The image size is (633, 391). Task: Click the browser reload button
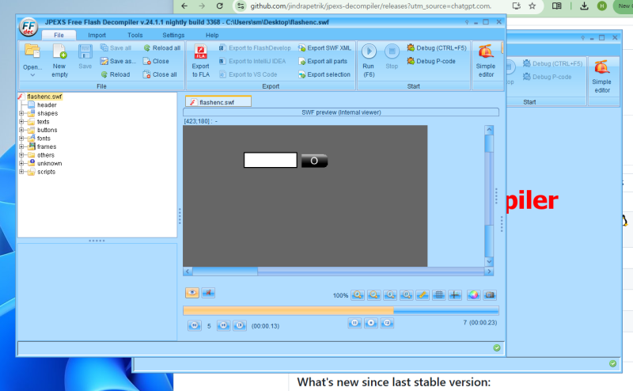(220, 6)
